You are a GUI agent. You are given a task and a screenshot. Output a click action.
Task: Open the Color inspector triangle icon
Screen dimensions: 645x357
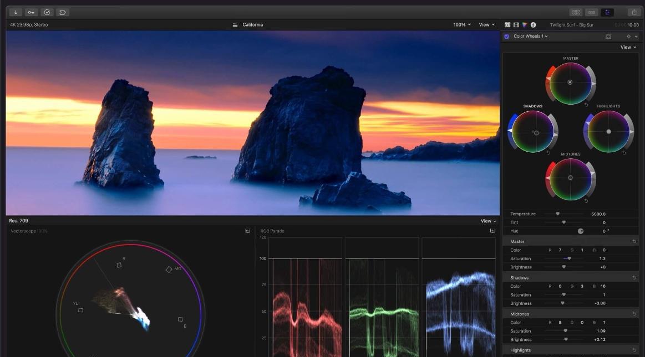click(x=525, y=24)
